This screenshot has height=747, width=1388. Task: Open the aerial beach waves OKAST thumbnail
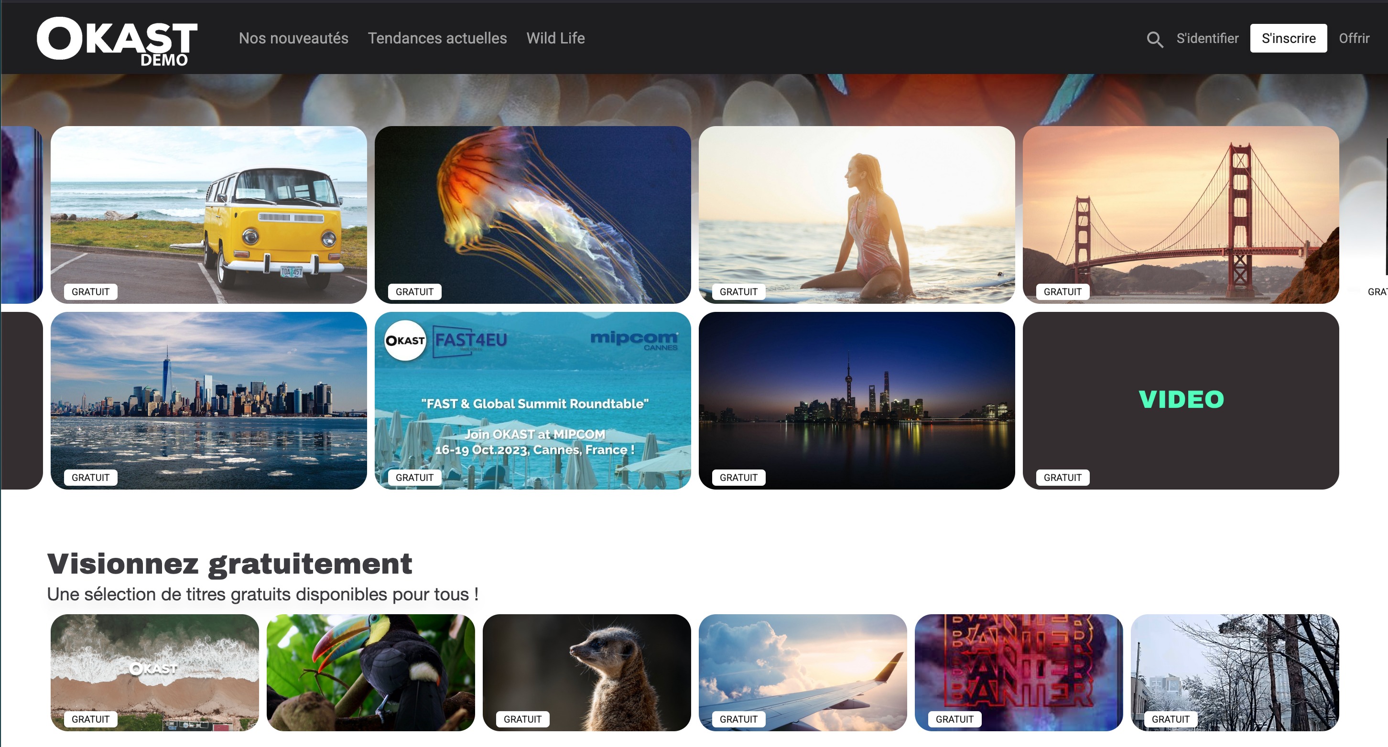155,672
